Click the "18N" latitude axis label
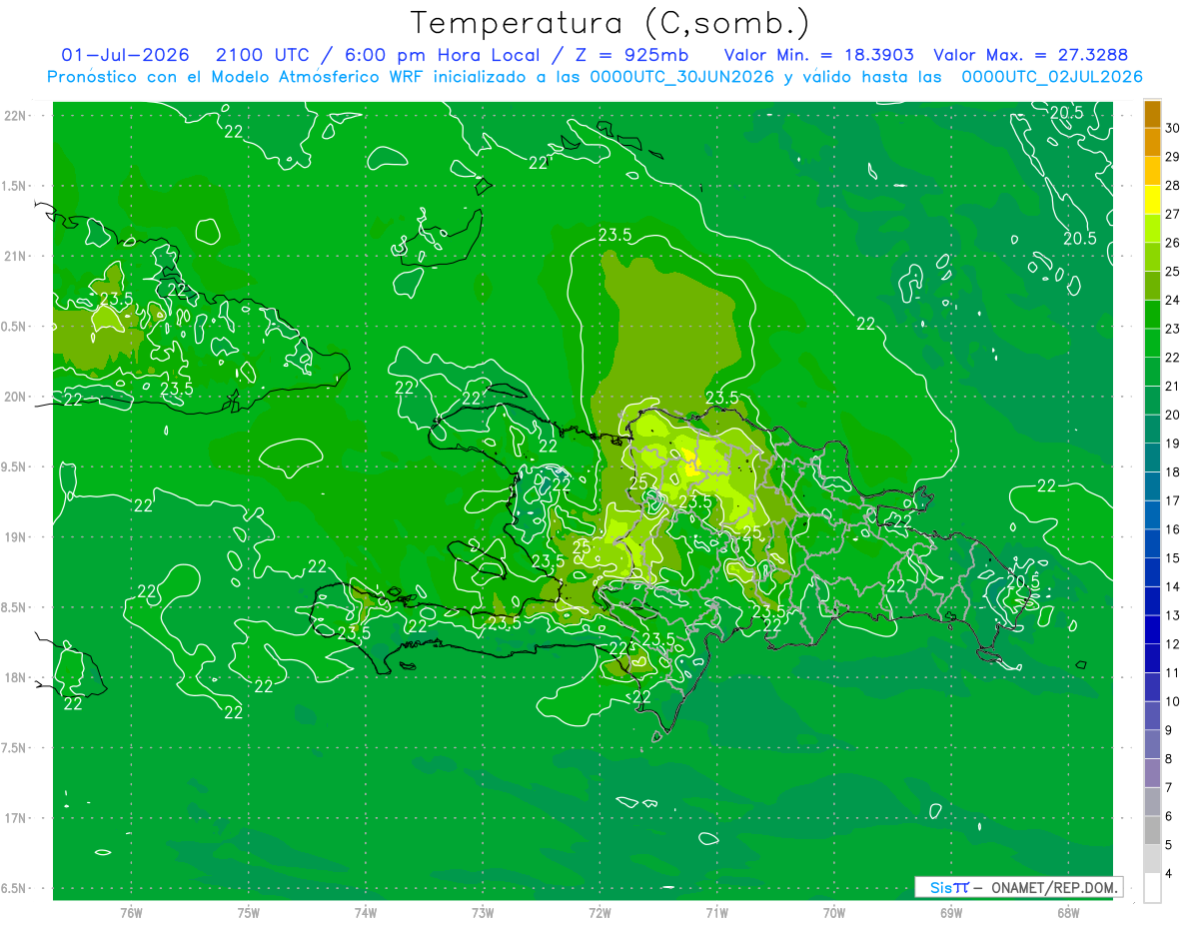The width and height of the screenshot is (1199, 926). coord(14,677)
